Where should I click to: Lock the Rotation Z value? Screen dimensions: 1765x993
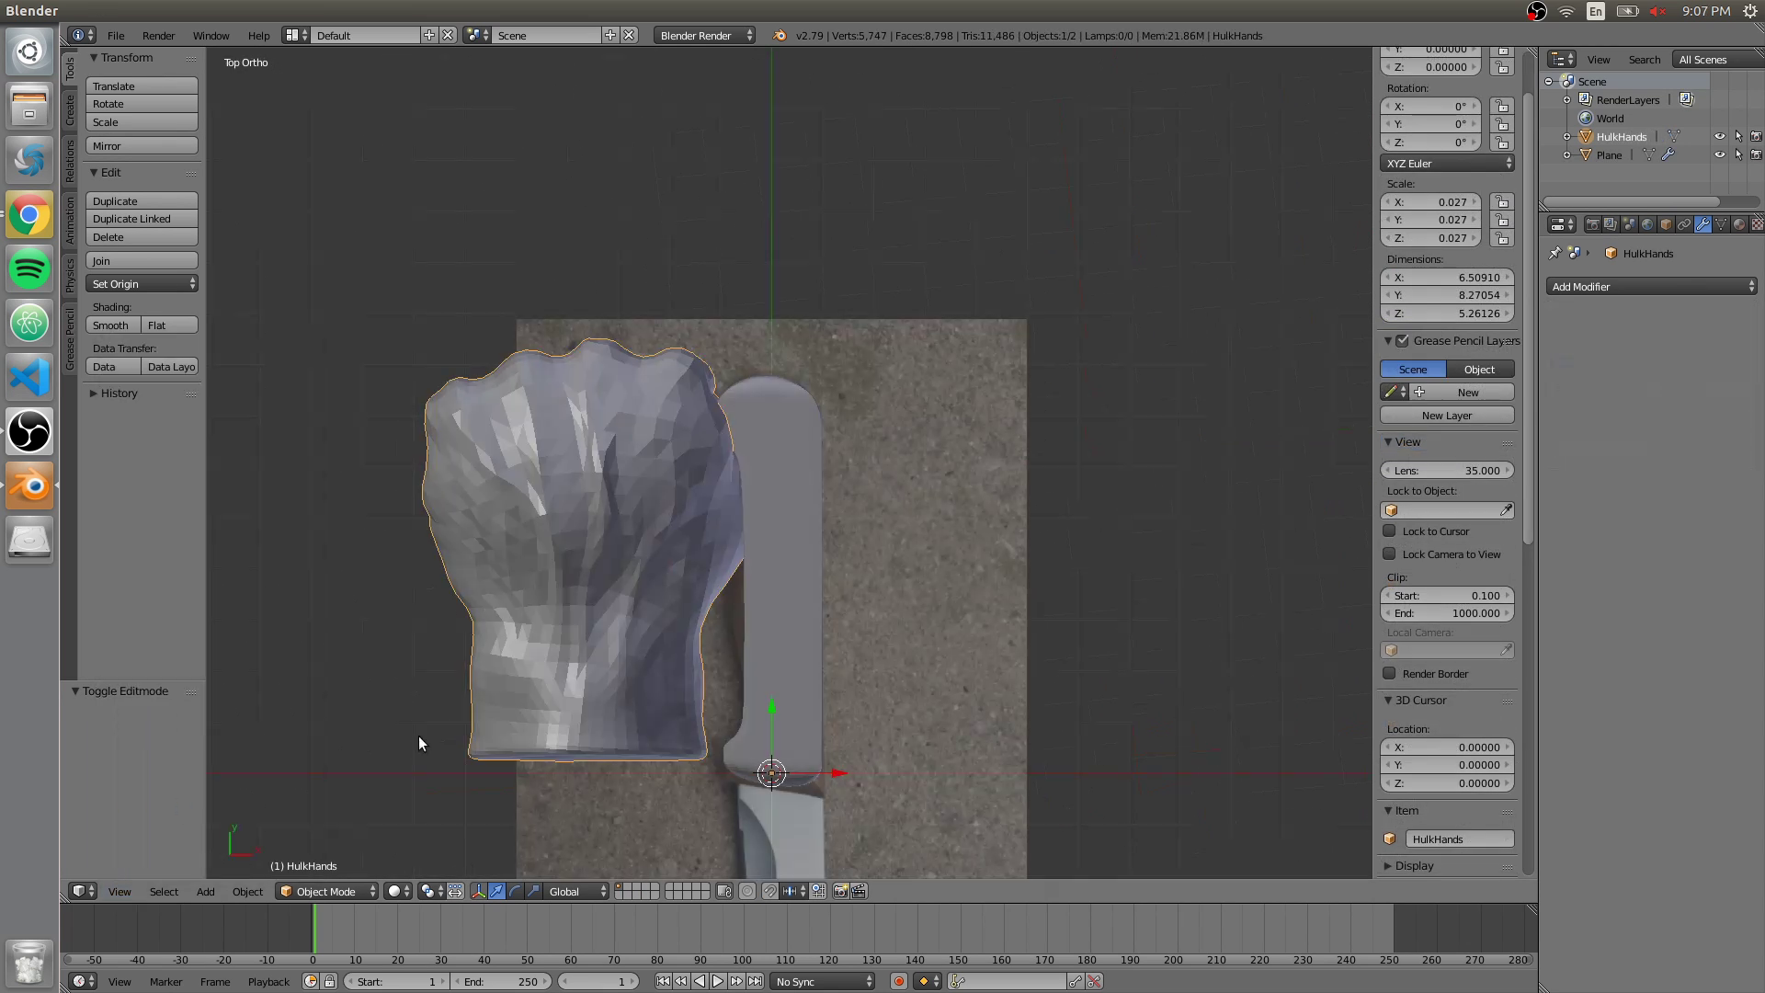(1502, 143)
